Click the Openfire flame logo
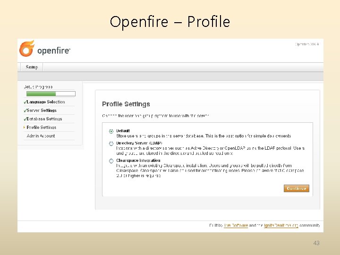This screenshot has height=255, width=340. (x=27, y=48)
